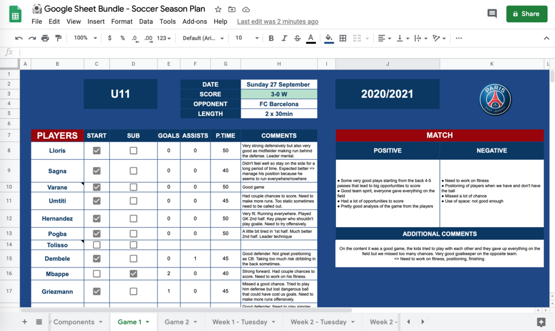This screenshot has height=331, width=555.
Task: Open the comment history icon
Action: [x=492, y=14]
